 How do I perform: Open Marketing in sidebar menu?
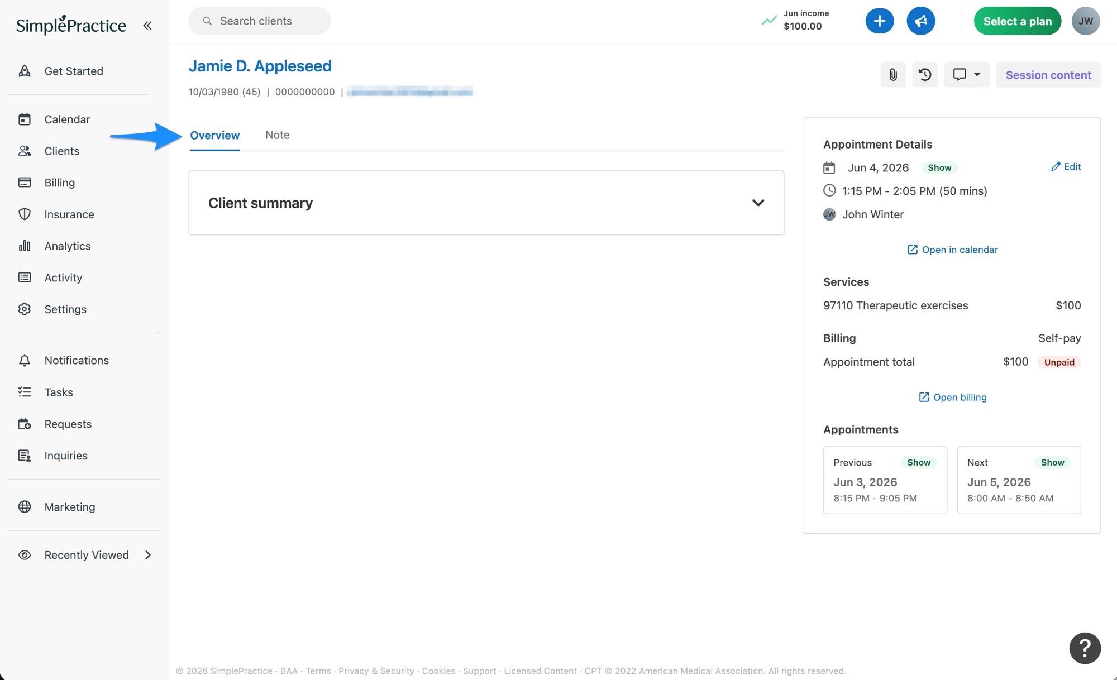pos(70,506)
